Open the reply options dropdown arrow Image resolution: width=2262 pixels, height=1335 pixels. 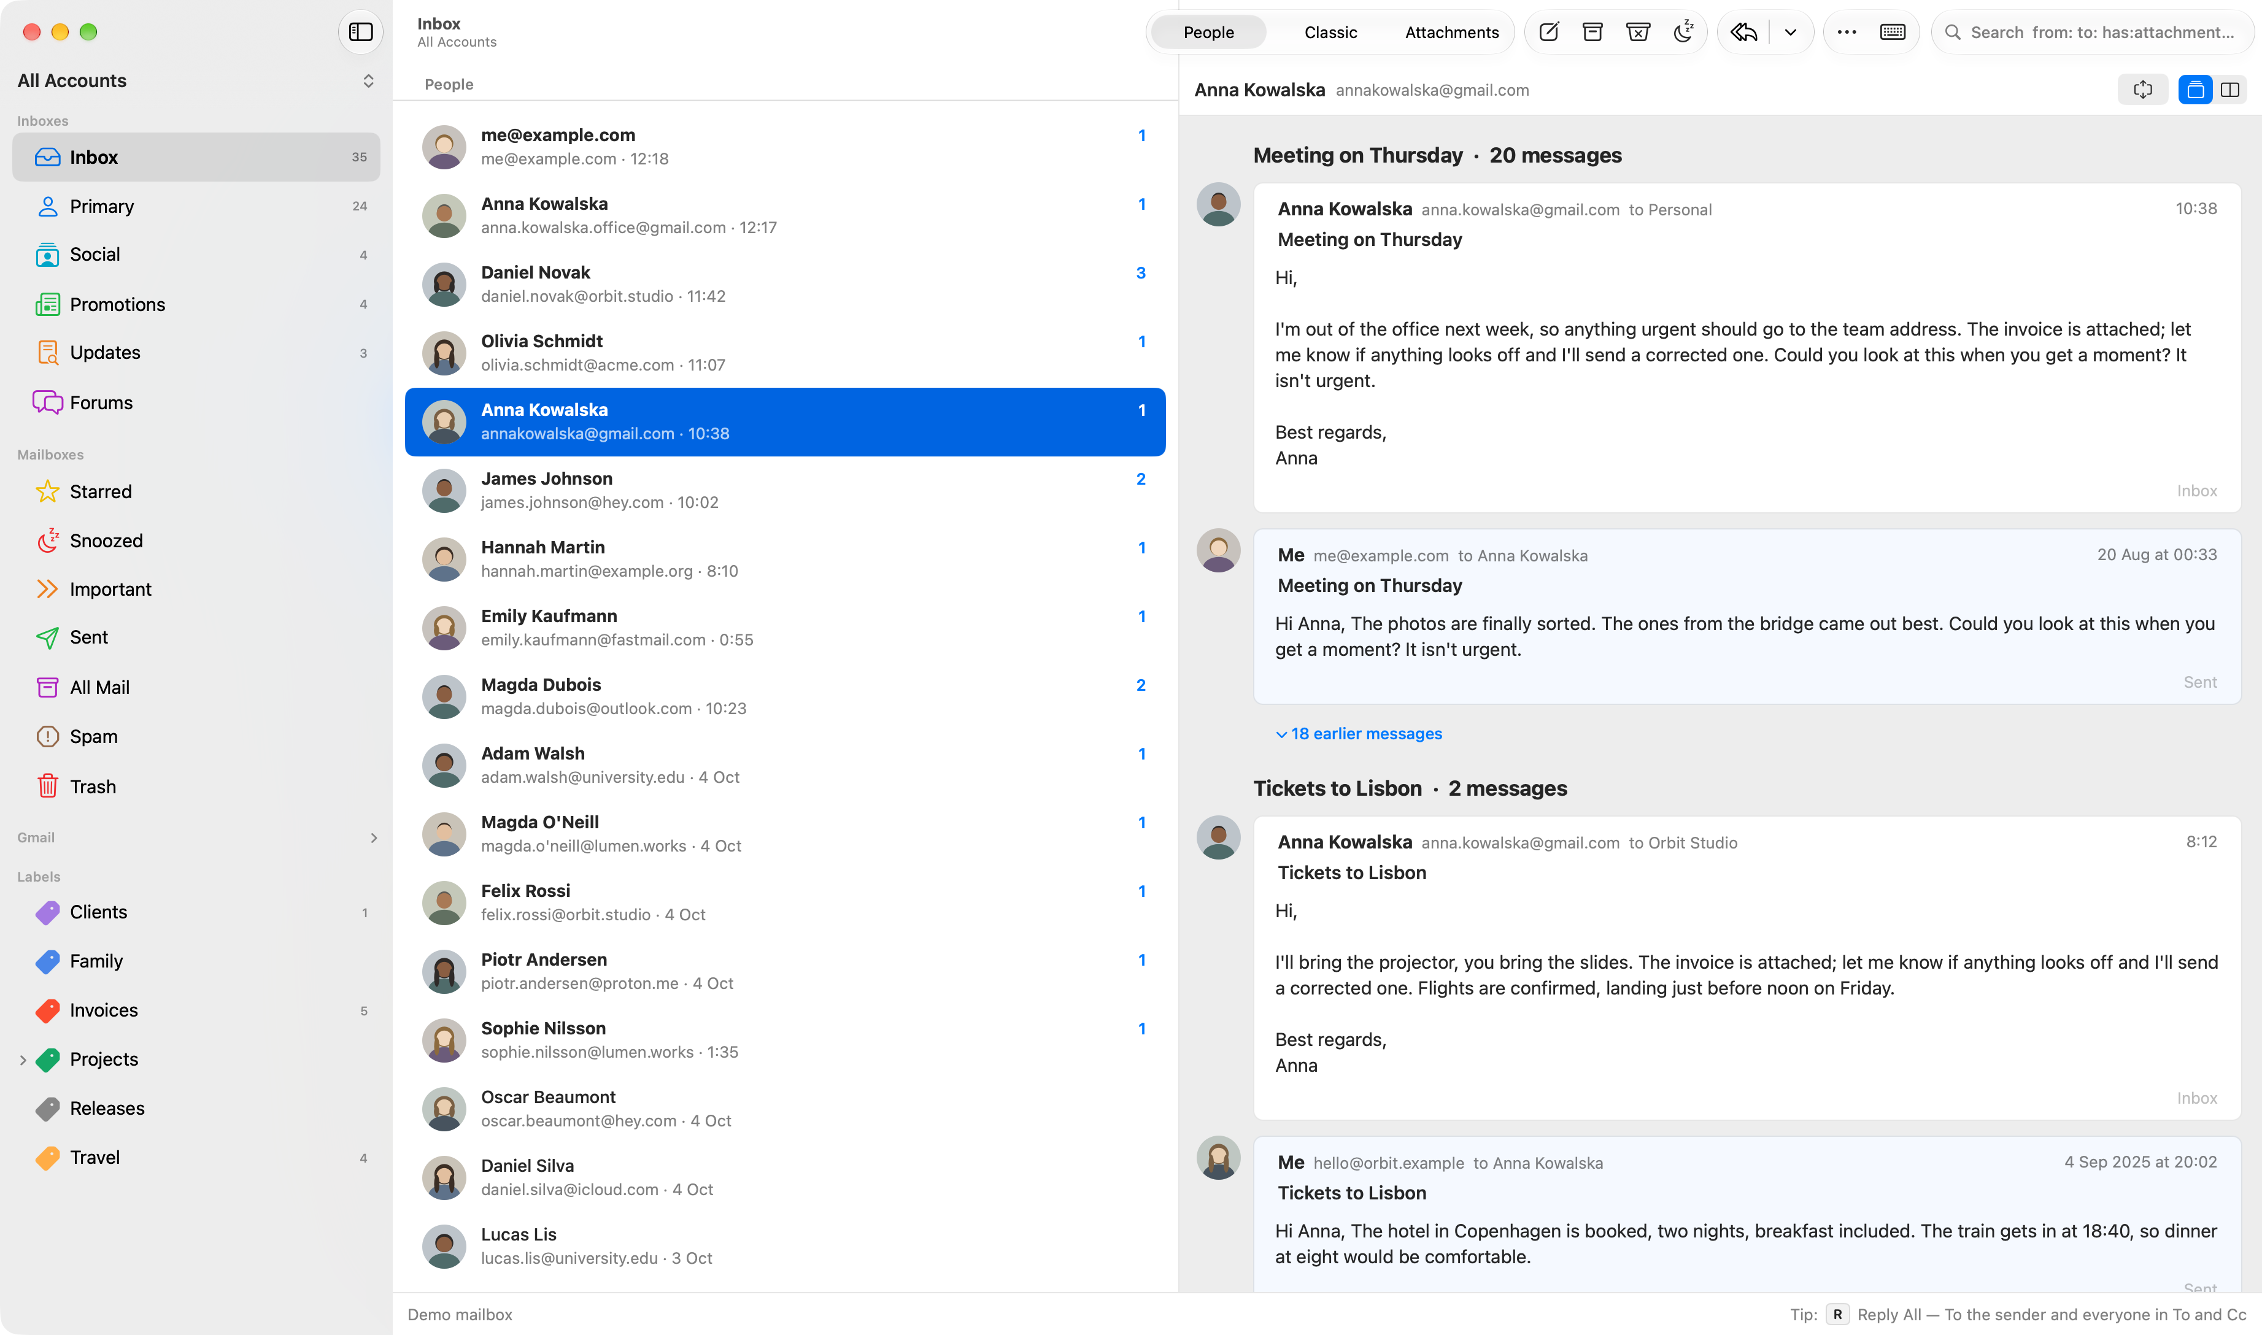[x=1791, y=33]
